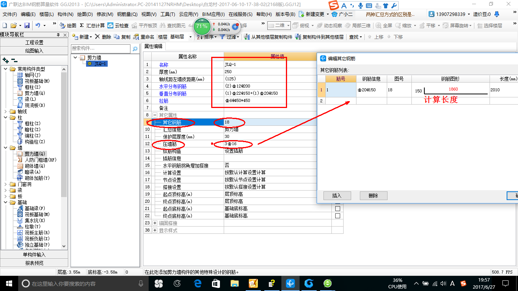Click the collapse-all minus icon in navigator
518x291 pixels.
[14, 60]
